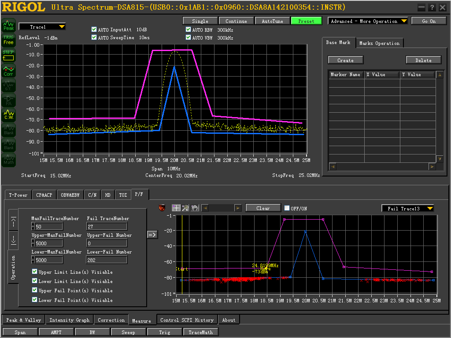Click right arrow of fail graph scroller
The width and height of the screenshot is (451, 338).
coord(238,208)
